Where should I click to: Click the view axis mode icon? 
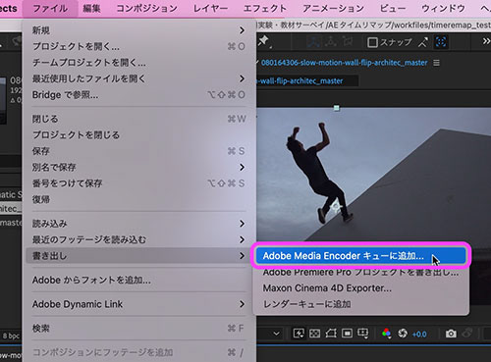(348, 42)
